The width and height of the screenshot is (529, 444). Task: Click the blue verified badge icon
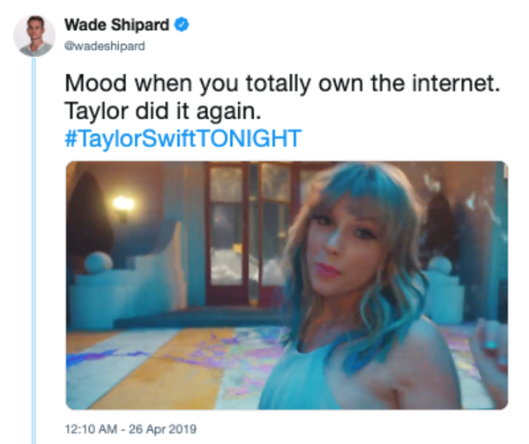tap(182, 25)
